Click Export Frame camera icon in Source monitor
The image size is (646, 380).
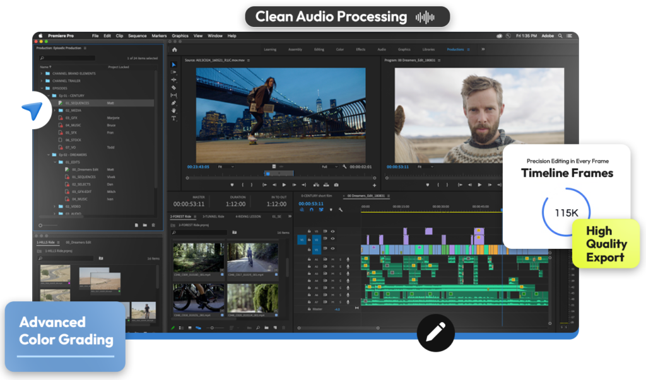(336, 185)
